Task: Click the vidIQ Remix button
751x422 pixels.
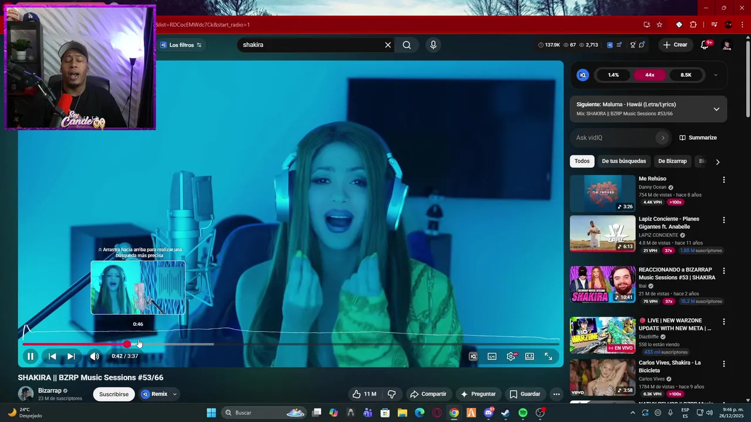Action: pos(154,394)
